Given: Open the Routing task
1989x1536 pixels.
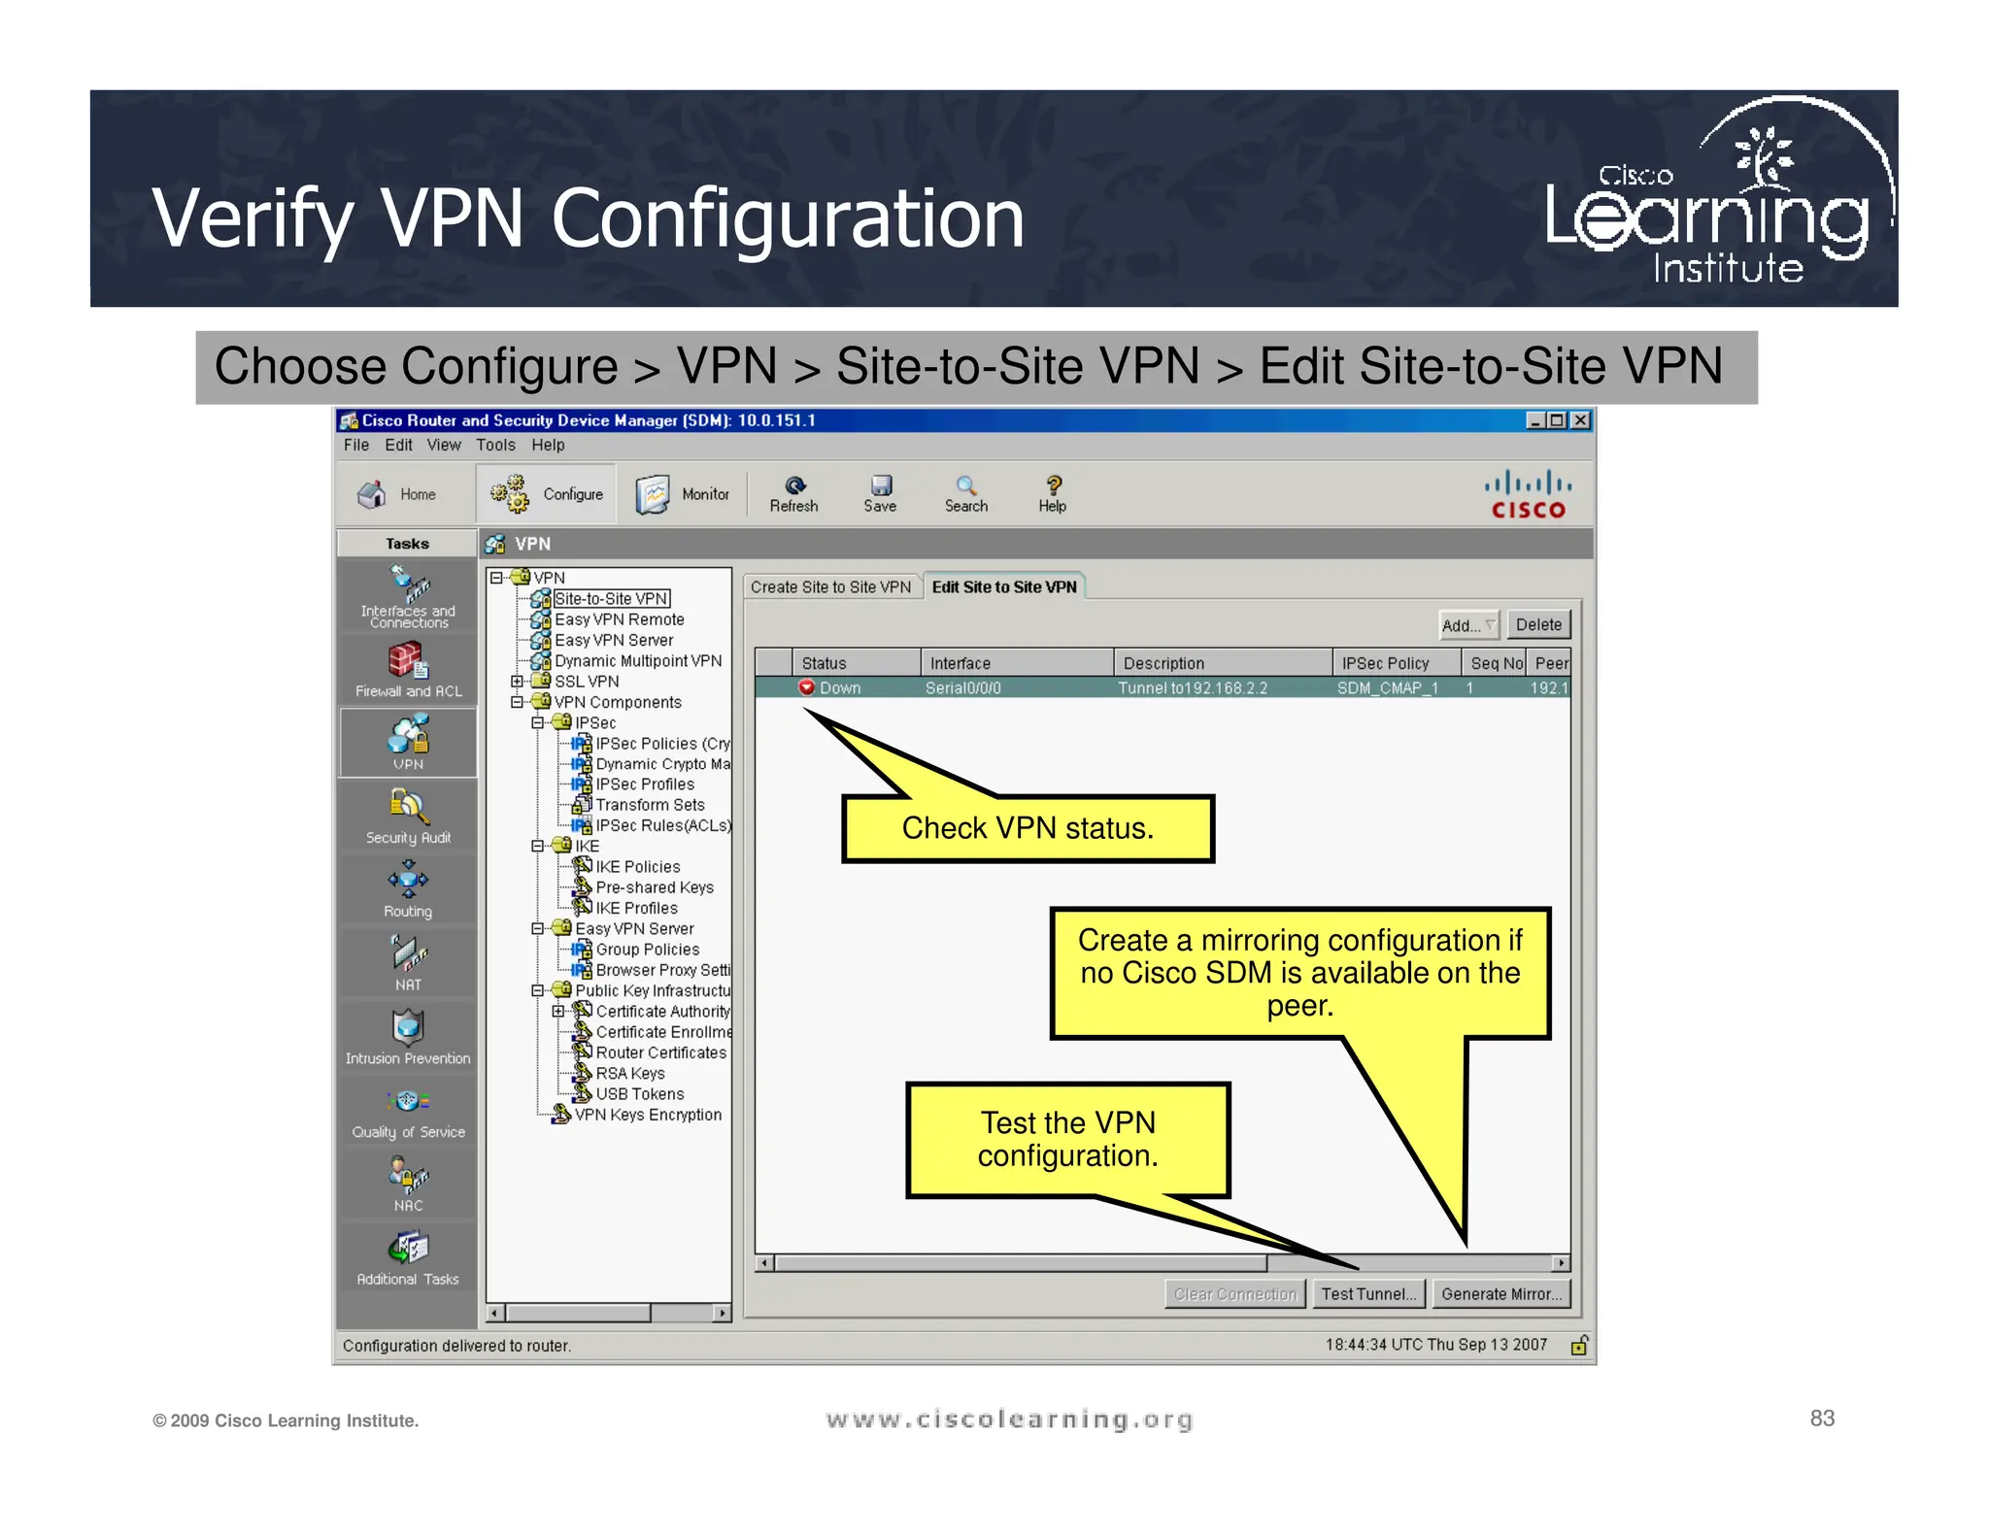Looking at the screenshot, I should coord(408,890).
